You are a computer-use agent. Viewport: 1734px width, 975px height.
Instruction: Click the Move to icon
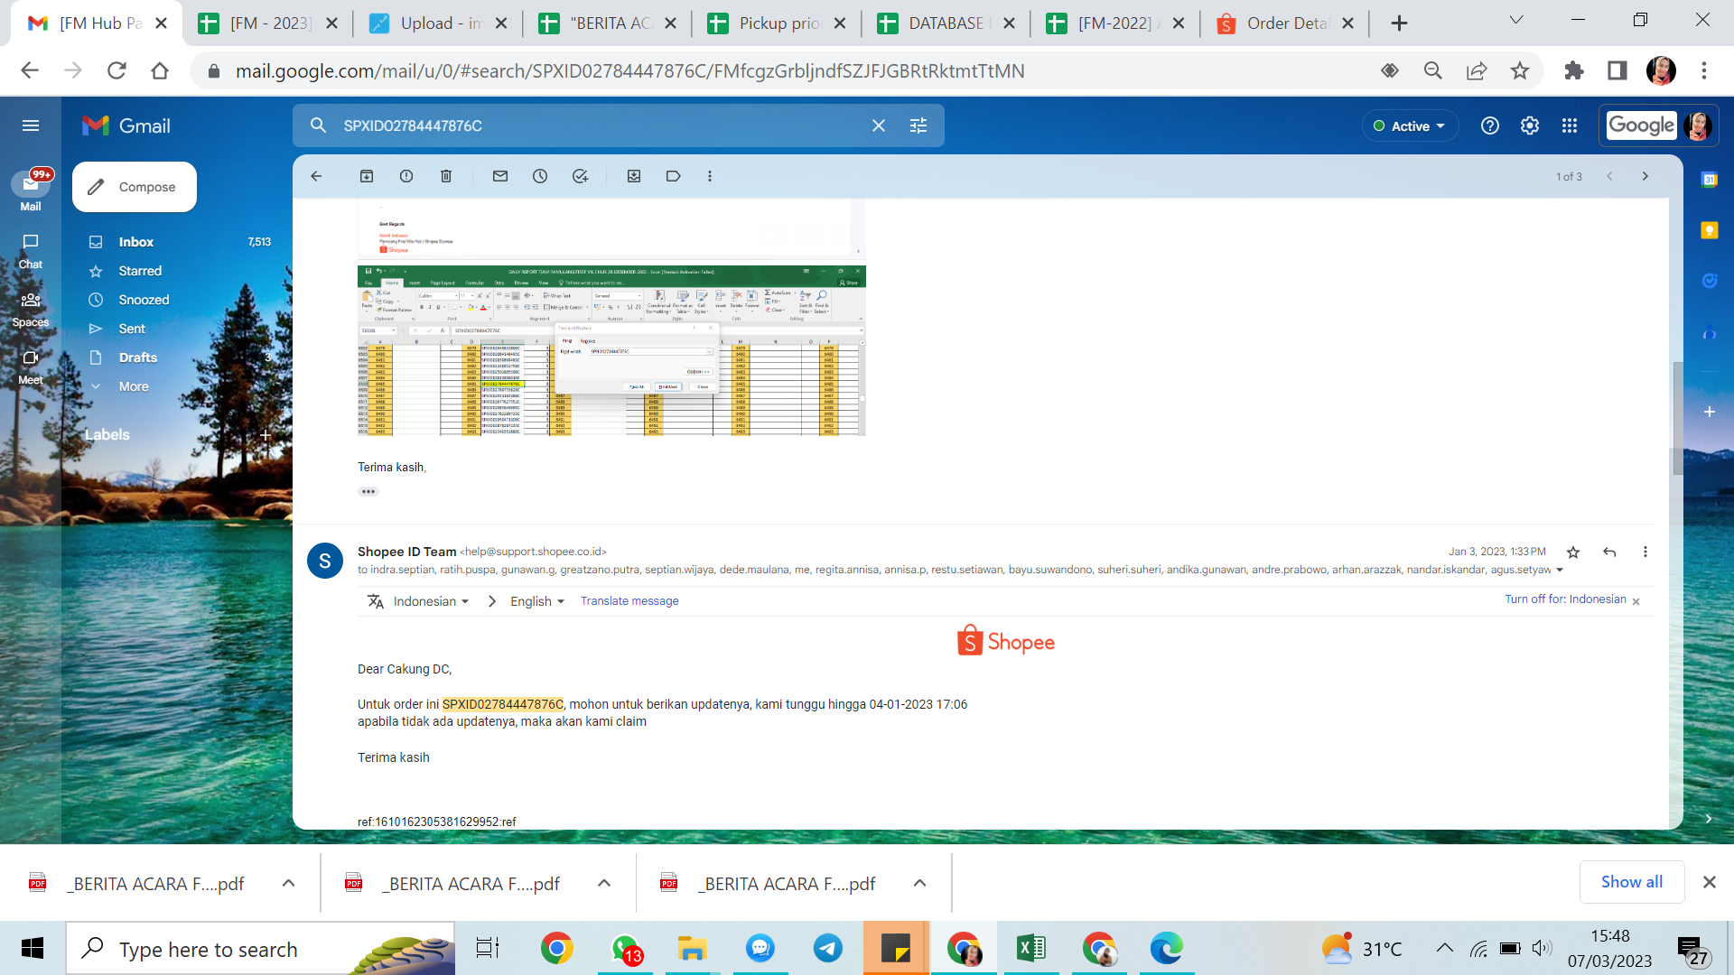coord(634,176)
